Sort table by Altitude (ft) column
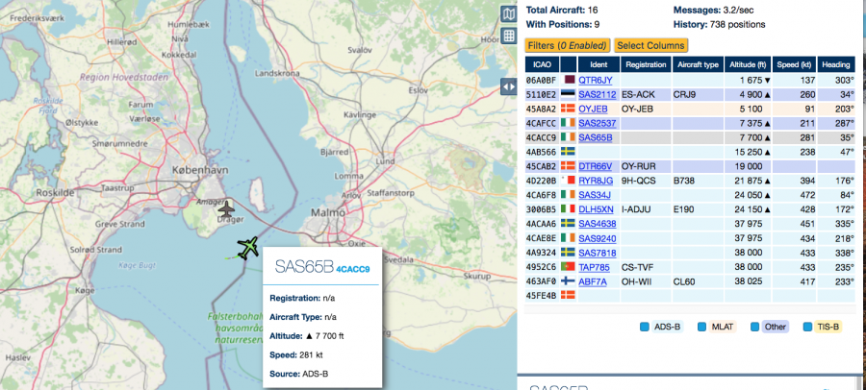The image size is (866, 390). (750, 64)
